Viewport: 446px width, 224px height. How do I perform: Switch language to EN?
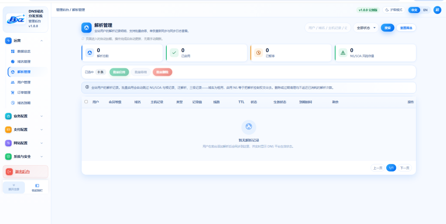click(x=425, y=10)
